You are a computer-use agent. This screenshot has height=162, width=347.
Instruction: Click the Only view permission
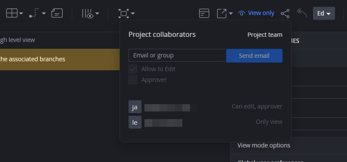click(269, 122)
